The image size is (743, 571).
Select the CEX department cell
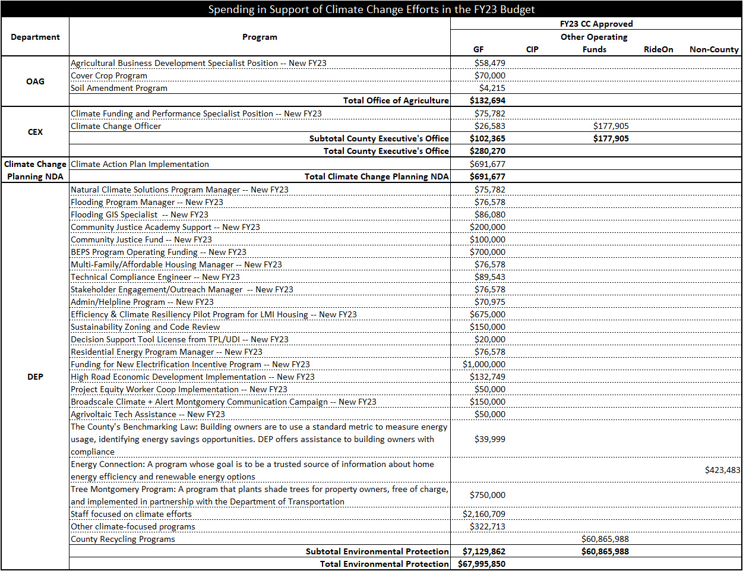pos(35,132)
